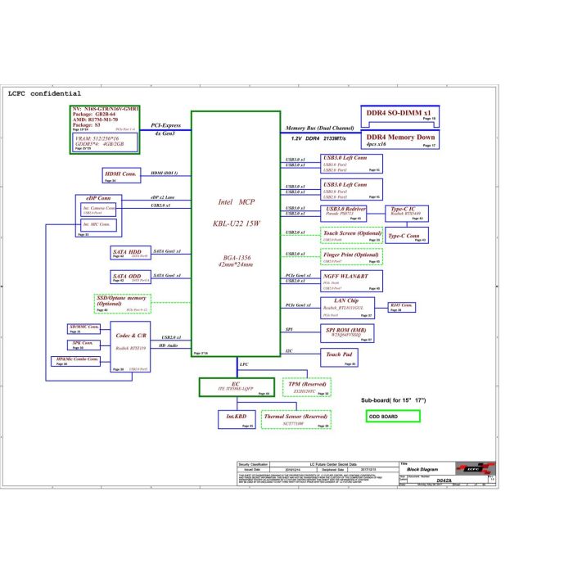Click the 'Codec & C/R' block title
Screen dimensions: 573x573
click(x=131, y=336)
